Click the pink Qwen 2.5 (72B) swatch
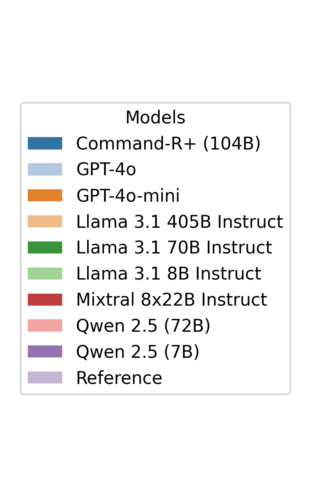The width and height of the screenshot is (311, 497). [45, 326]
